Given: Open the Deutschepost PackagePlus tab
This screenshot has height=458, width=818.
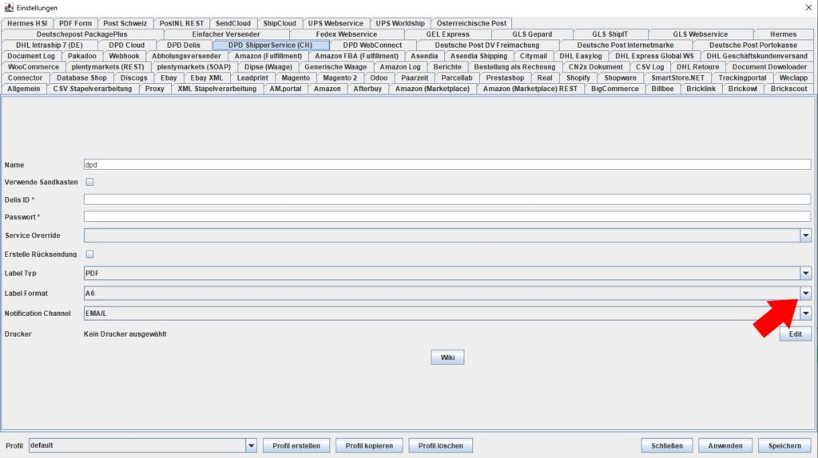Looking at the screenshot, I should coord(82,34).
